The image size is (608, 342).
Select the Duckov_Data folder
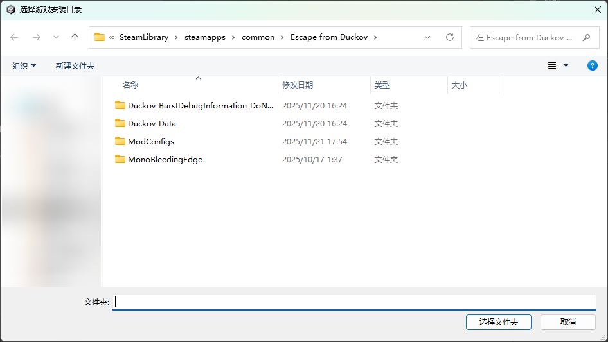152,123
